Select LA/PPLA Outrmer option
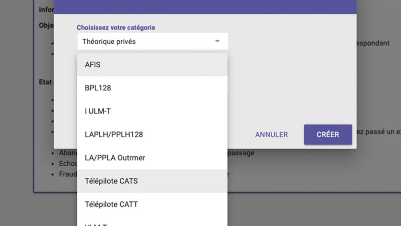Viewport: 401px width, 226px height. (152, 158)
